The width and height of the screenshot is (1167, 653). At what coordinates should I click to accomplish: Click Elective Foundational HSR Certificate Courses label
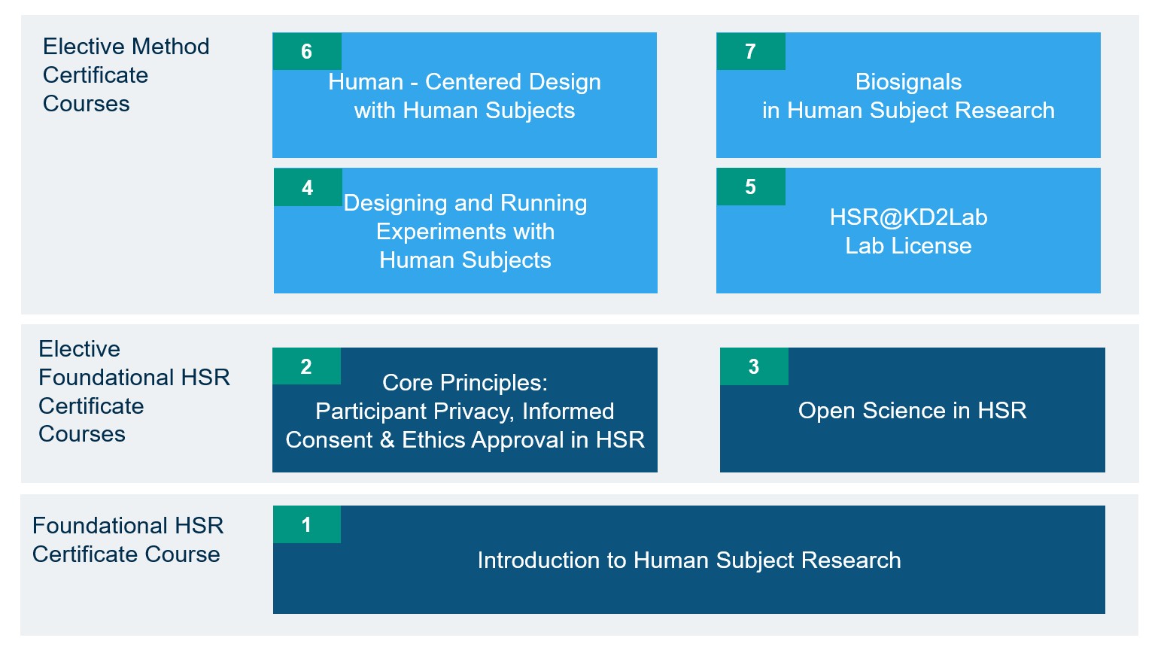pos(134,391)
